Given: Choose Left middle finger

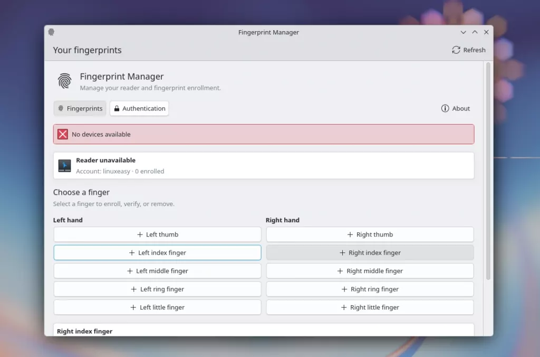Looking at the screenshot, I should click(157, 271).
